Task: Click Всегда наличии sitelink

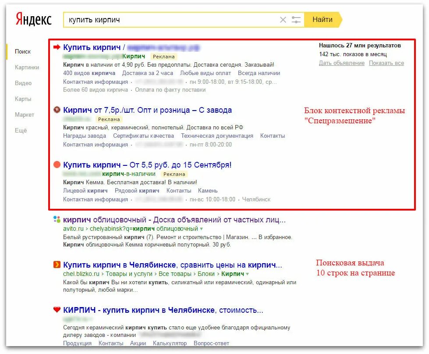Action: click(x=259, y=73)
